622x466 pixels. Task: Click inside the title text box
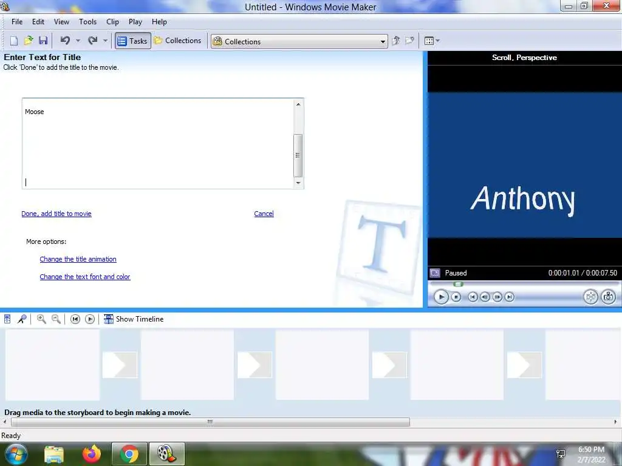coord(158,143)
